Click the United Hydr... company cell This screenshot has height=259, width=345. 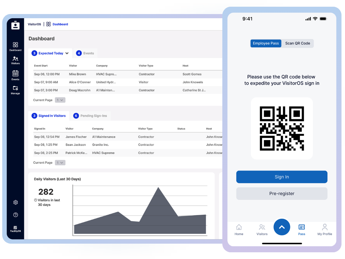(106, 82)
